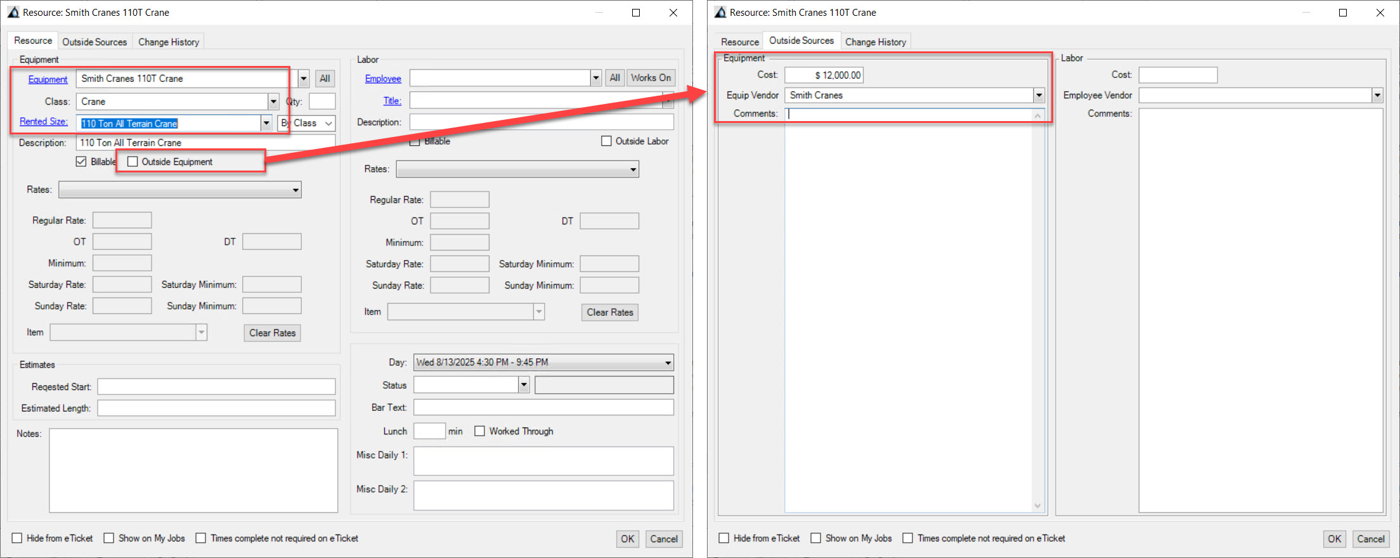Screen dimensions: 1400x558
Task: Click the labor Comments text area
Action: pos(1261,310)
